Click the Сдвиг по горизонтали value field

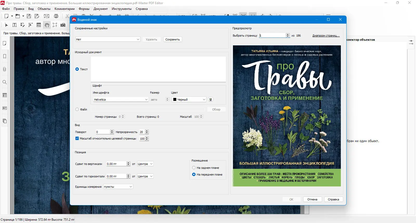pyautogui.click(x=116, y=176)
